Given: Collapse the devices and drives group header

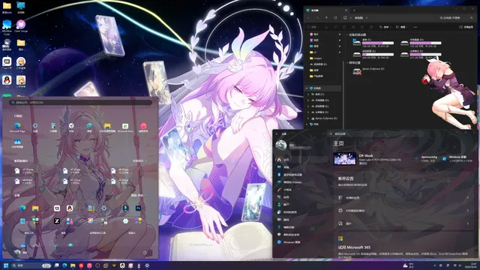Looking at the screenshot, I should tap(347, 35).
